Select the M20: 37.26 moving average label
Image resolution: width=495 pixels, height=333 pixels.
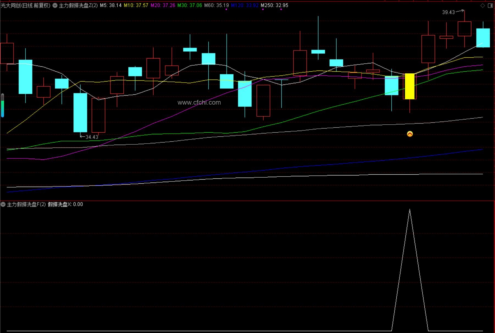tap(163, 5)
